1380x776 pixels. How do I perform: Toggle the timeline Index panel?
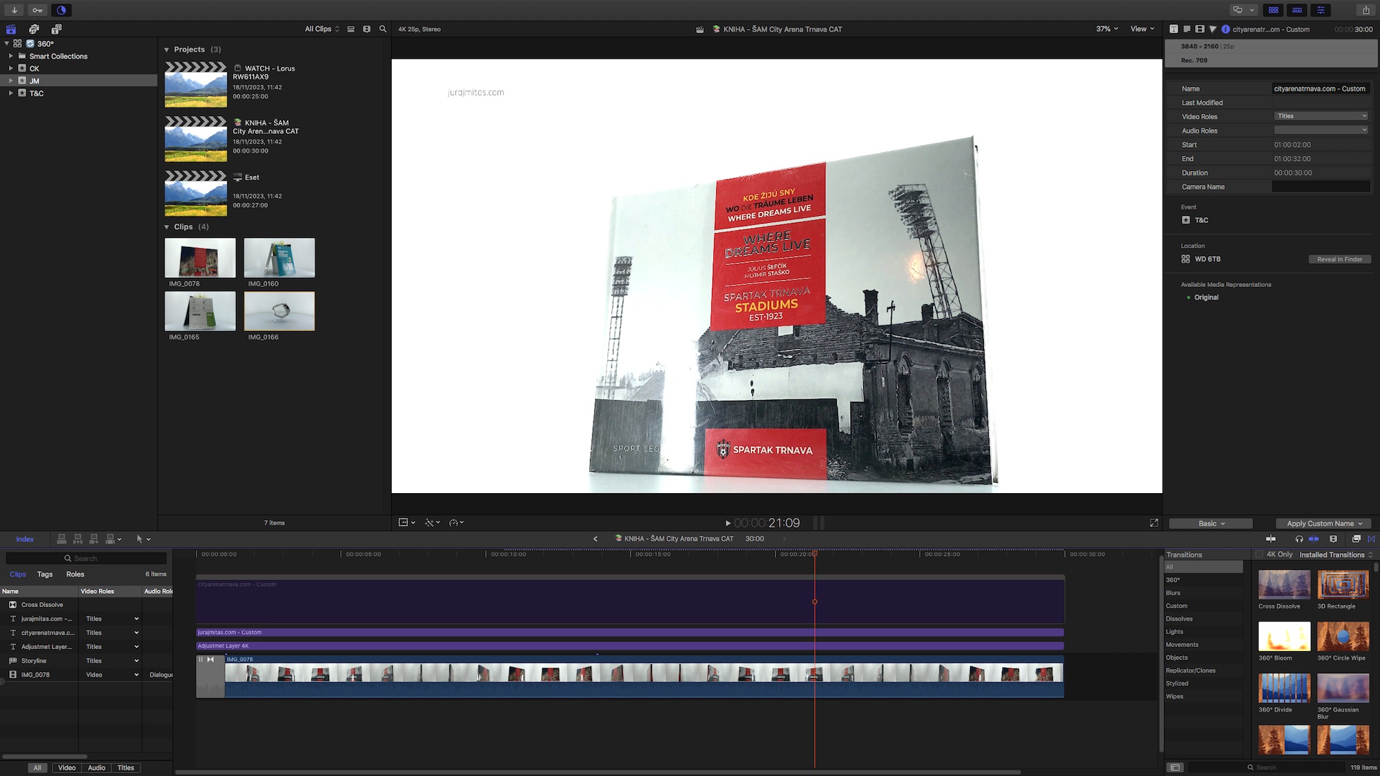click(25, 539)
